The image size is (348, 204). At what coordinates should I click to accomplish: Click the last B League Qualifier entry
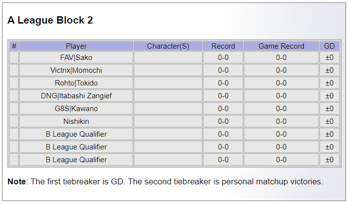click(76, 160)
